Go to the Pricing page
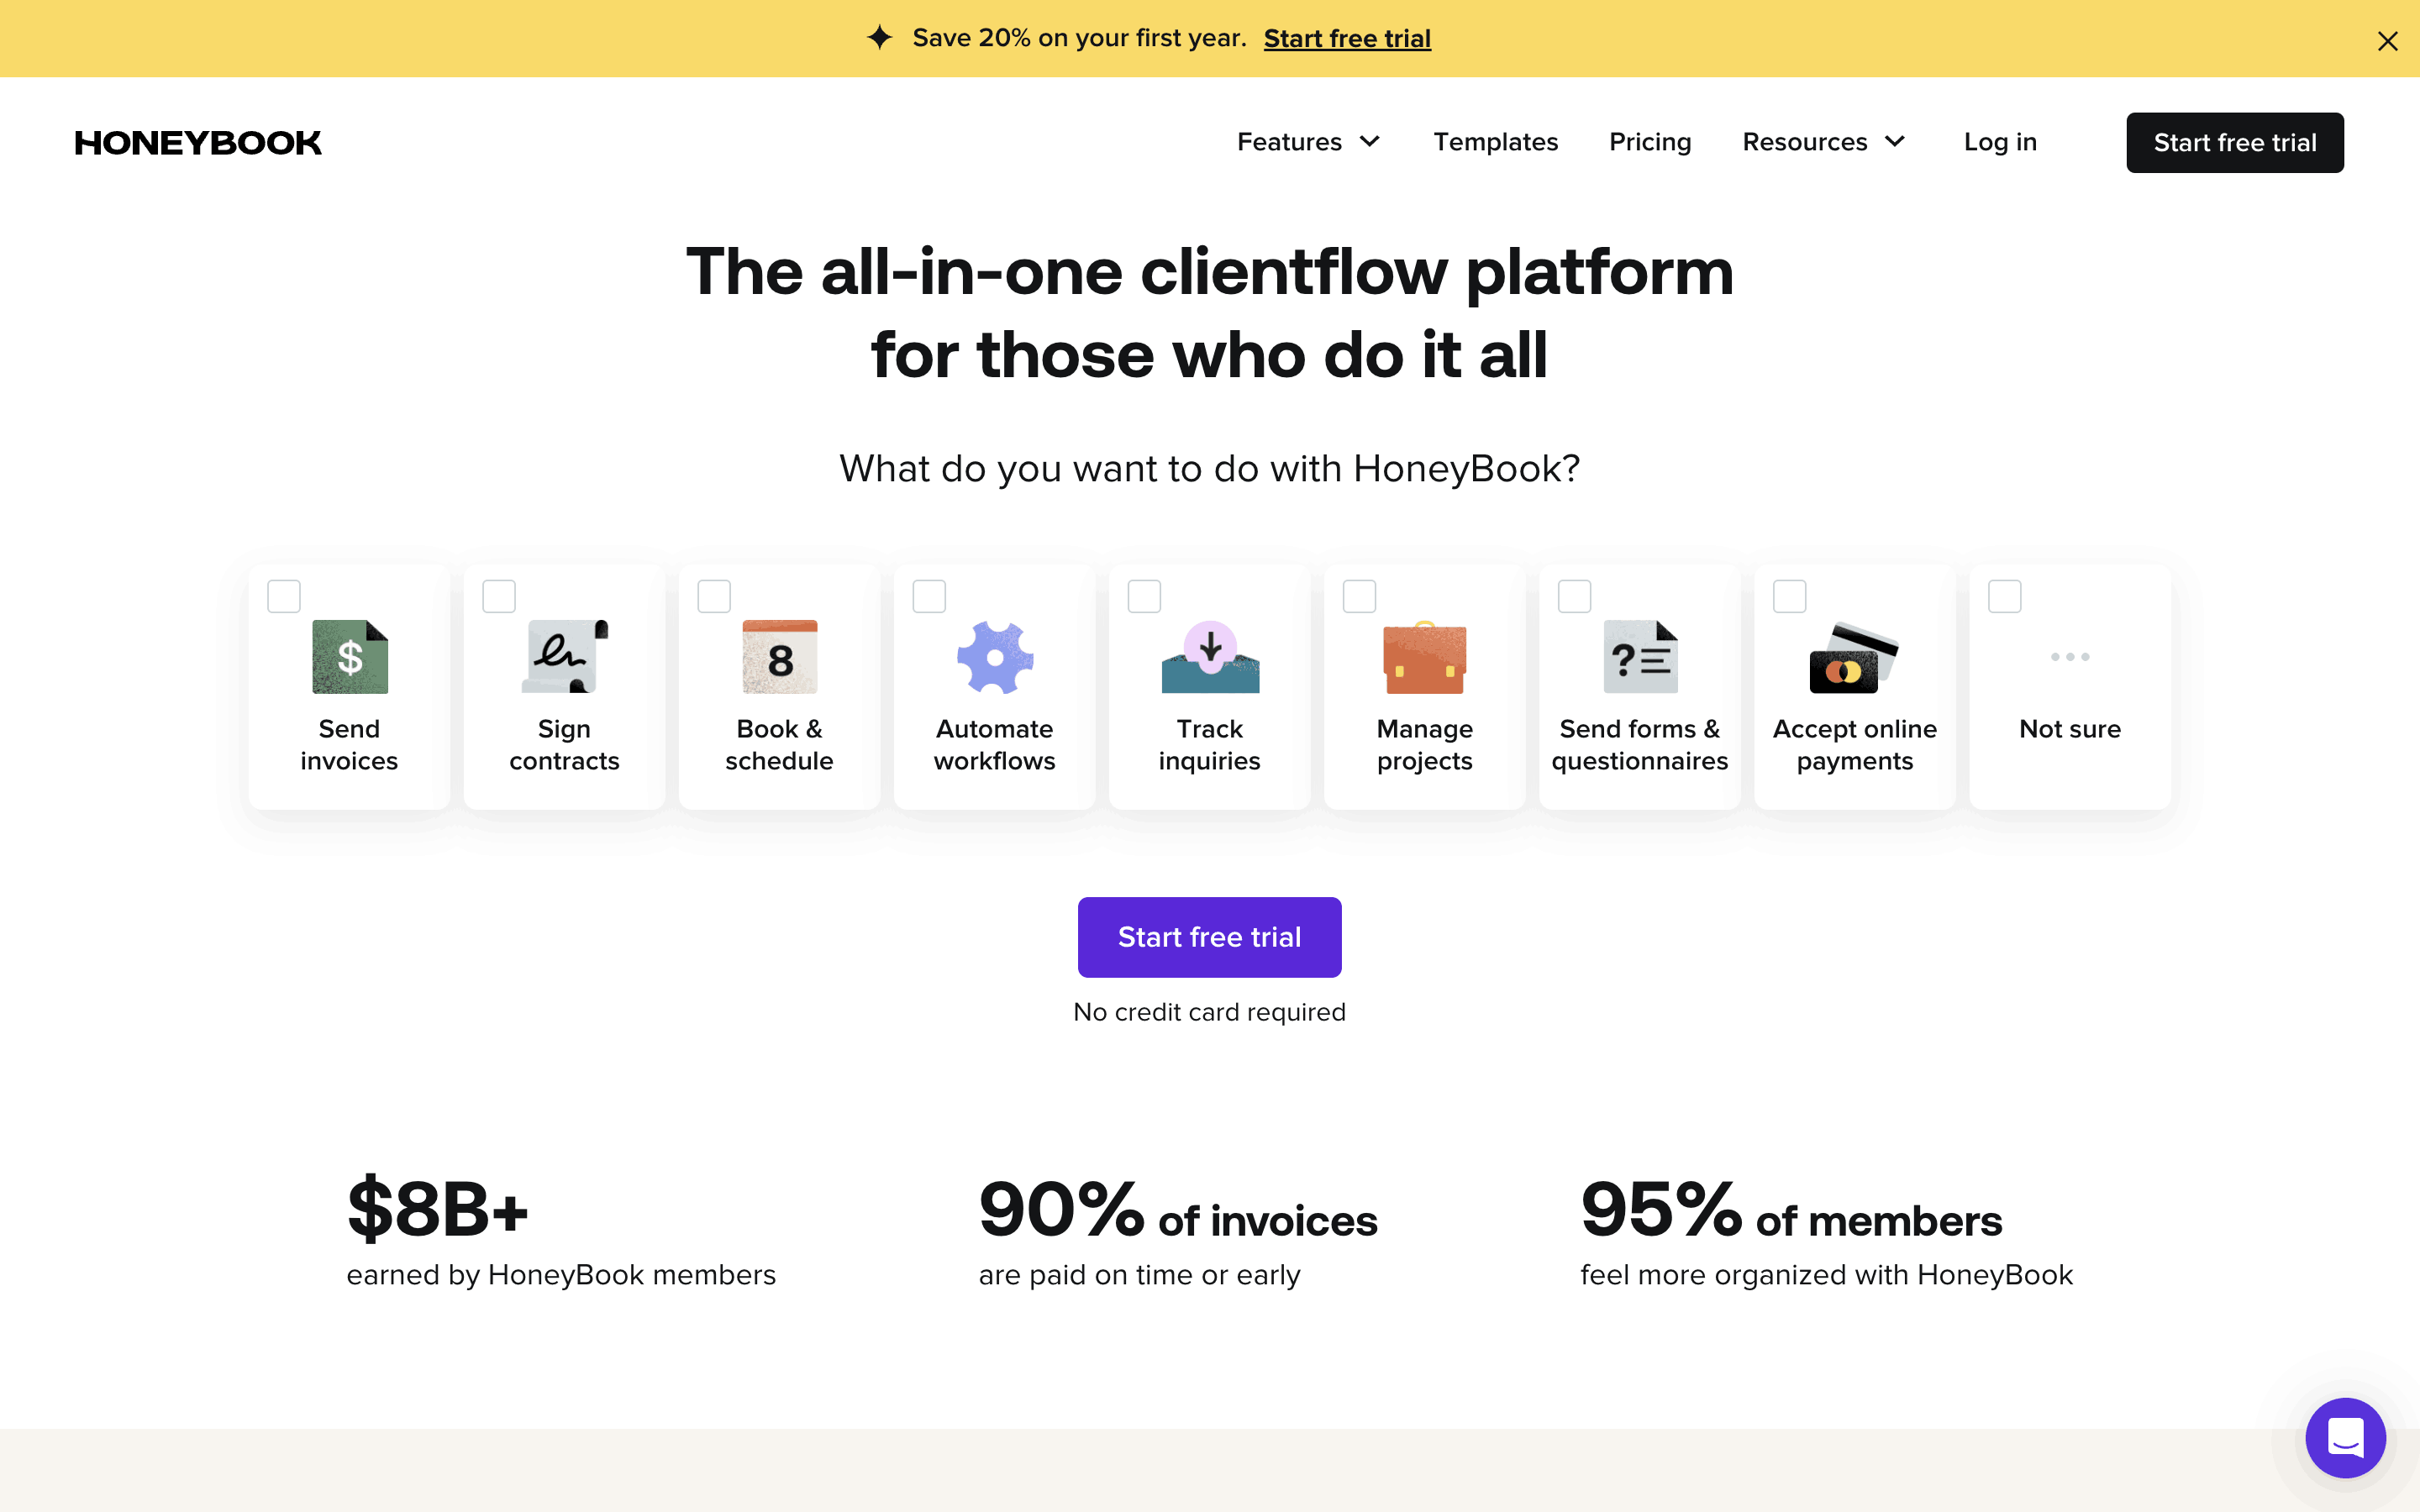This screenshot has height=1512, width=2420. pyautogui.click(x=1650, y=142)
